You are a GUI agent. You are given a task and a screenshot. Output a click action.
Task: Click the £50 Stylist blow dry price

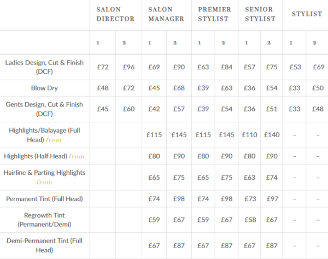pyautogui.click(x=318, y=88)
